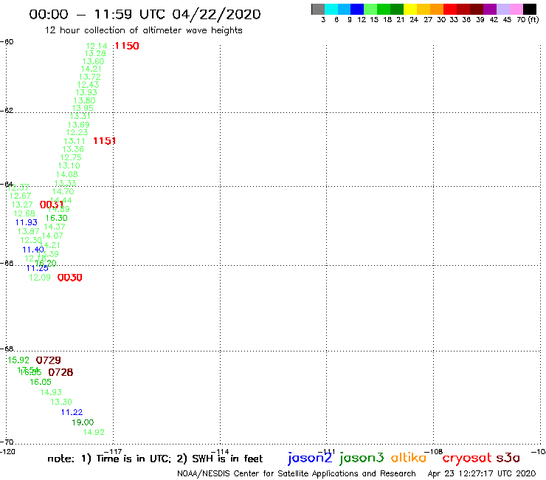The width and height of the screenshot is (546, 480).
Task: Click the wave height reading 13.60
Action: [x=93, y=61]
